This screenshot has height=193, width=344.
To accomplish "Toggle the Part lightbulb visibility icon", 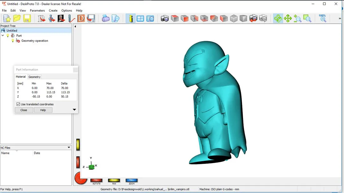I will [x=8, y=36].
